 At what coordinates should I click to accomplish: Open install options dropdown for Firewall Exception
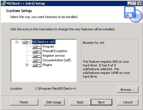tap(37, 51)
